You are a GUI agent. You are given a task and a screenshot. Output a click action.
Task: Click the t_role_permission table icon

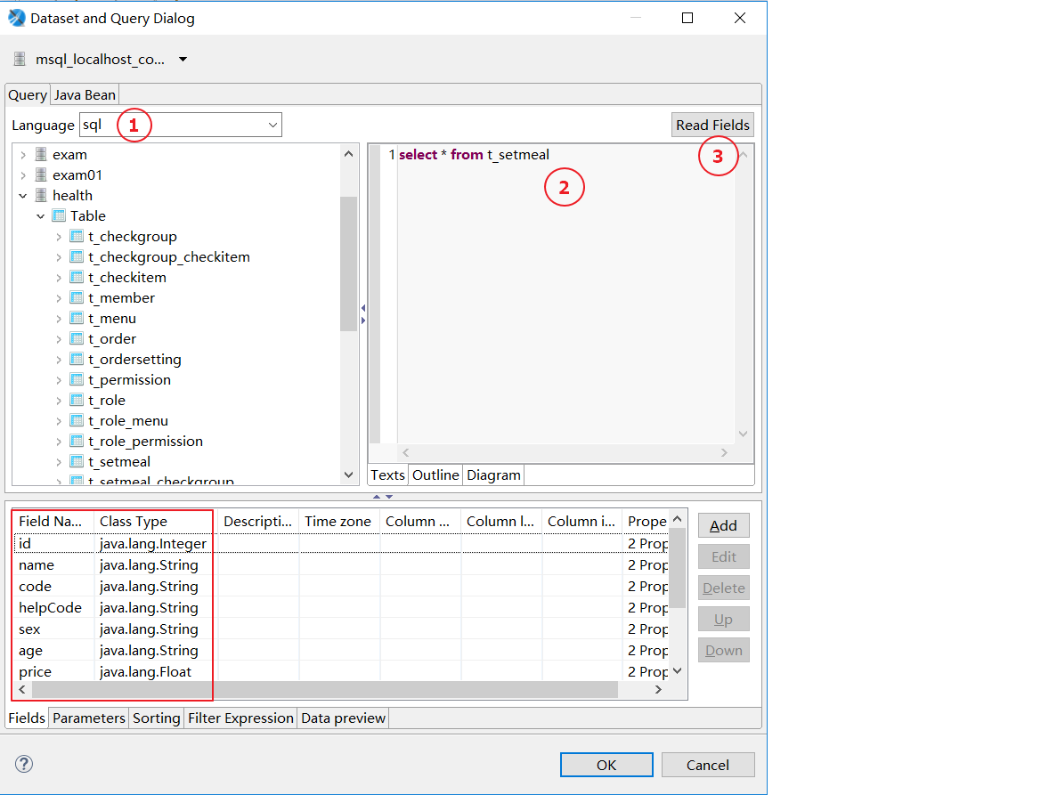point(77,442)
